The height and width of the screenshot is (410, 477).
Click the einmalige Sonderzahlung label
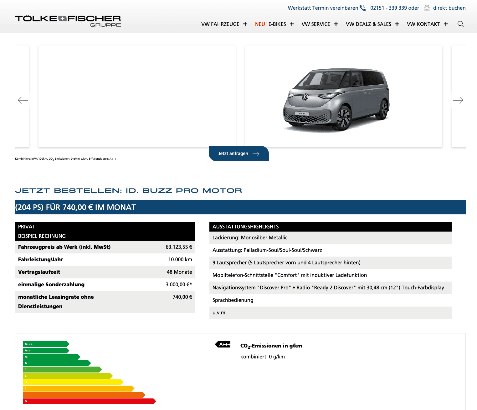pos(51,284)
